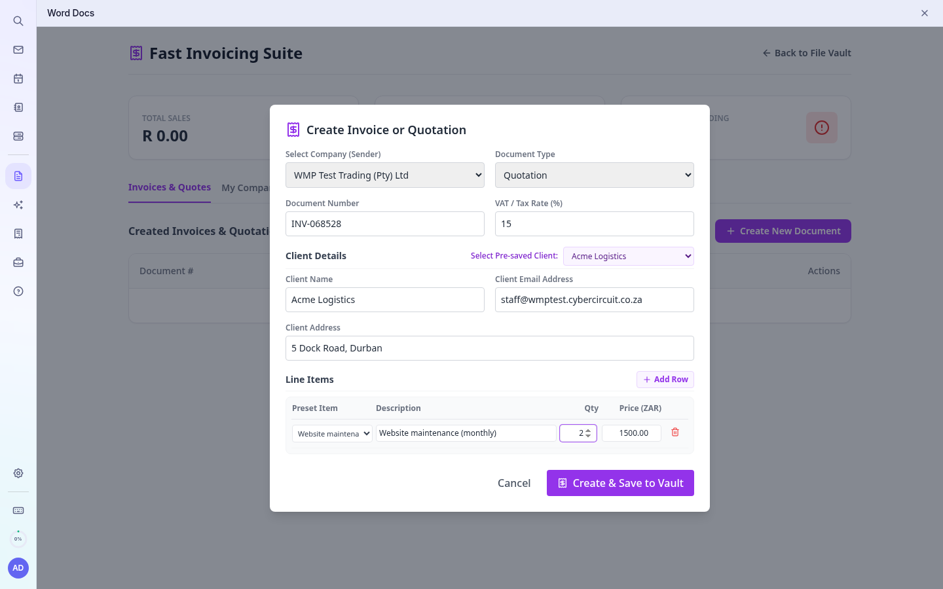Open the search icon in sidebar
Viewport: 943px width, 589px height.
[x=18, y=21]
